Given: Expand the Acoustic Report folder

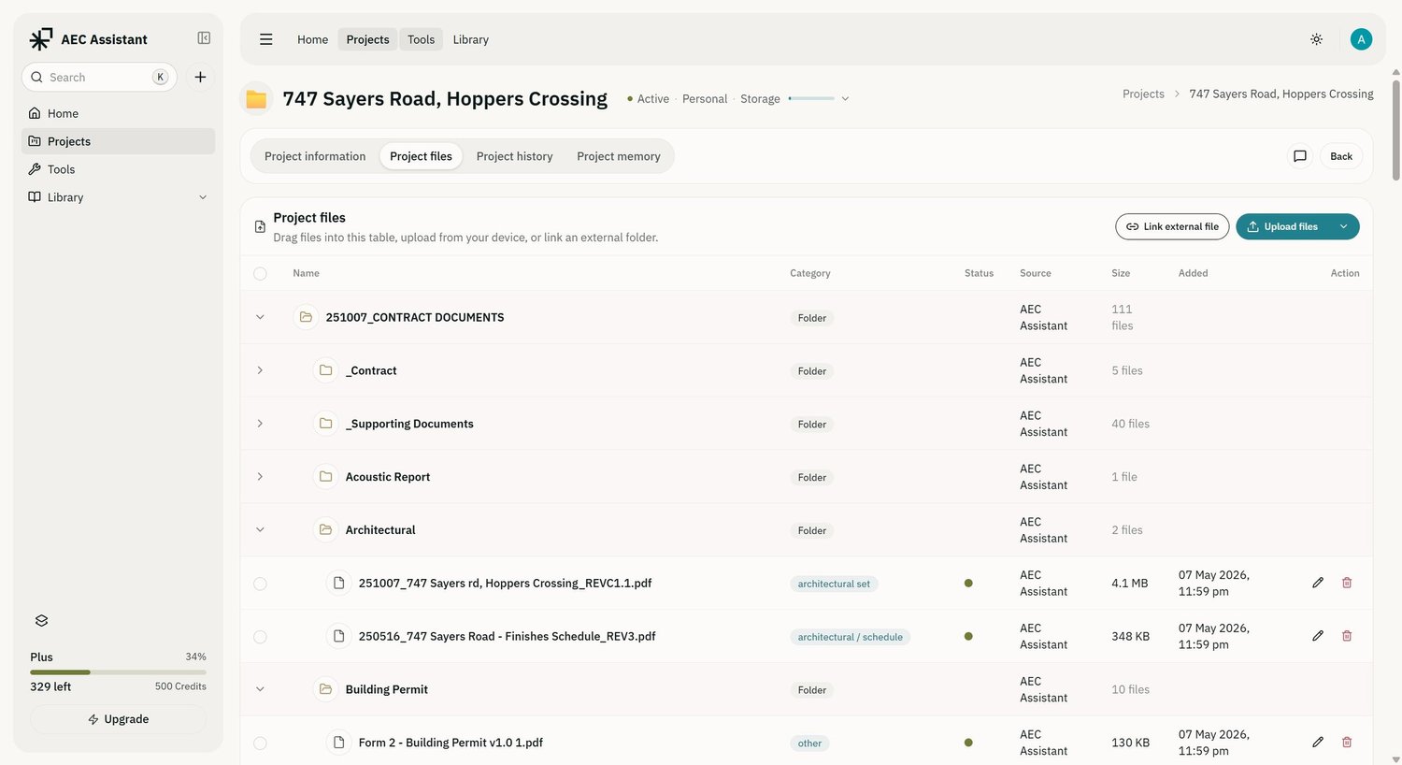Looking at the screenshot, I should tap(260, 477).
